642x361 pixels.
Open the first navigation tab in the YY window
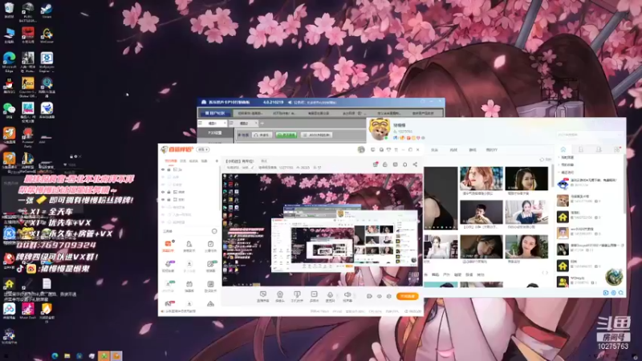coord(434,150)
